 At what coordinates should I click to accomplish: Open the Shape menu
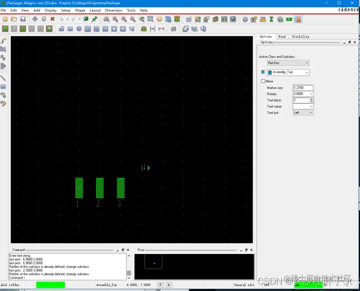point(80,10)
